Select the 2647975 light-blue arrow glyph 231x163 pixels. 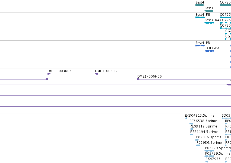point(207,162)
